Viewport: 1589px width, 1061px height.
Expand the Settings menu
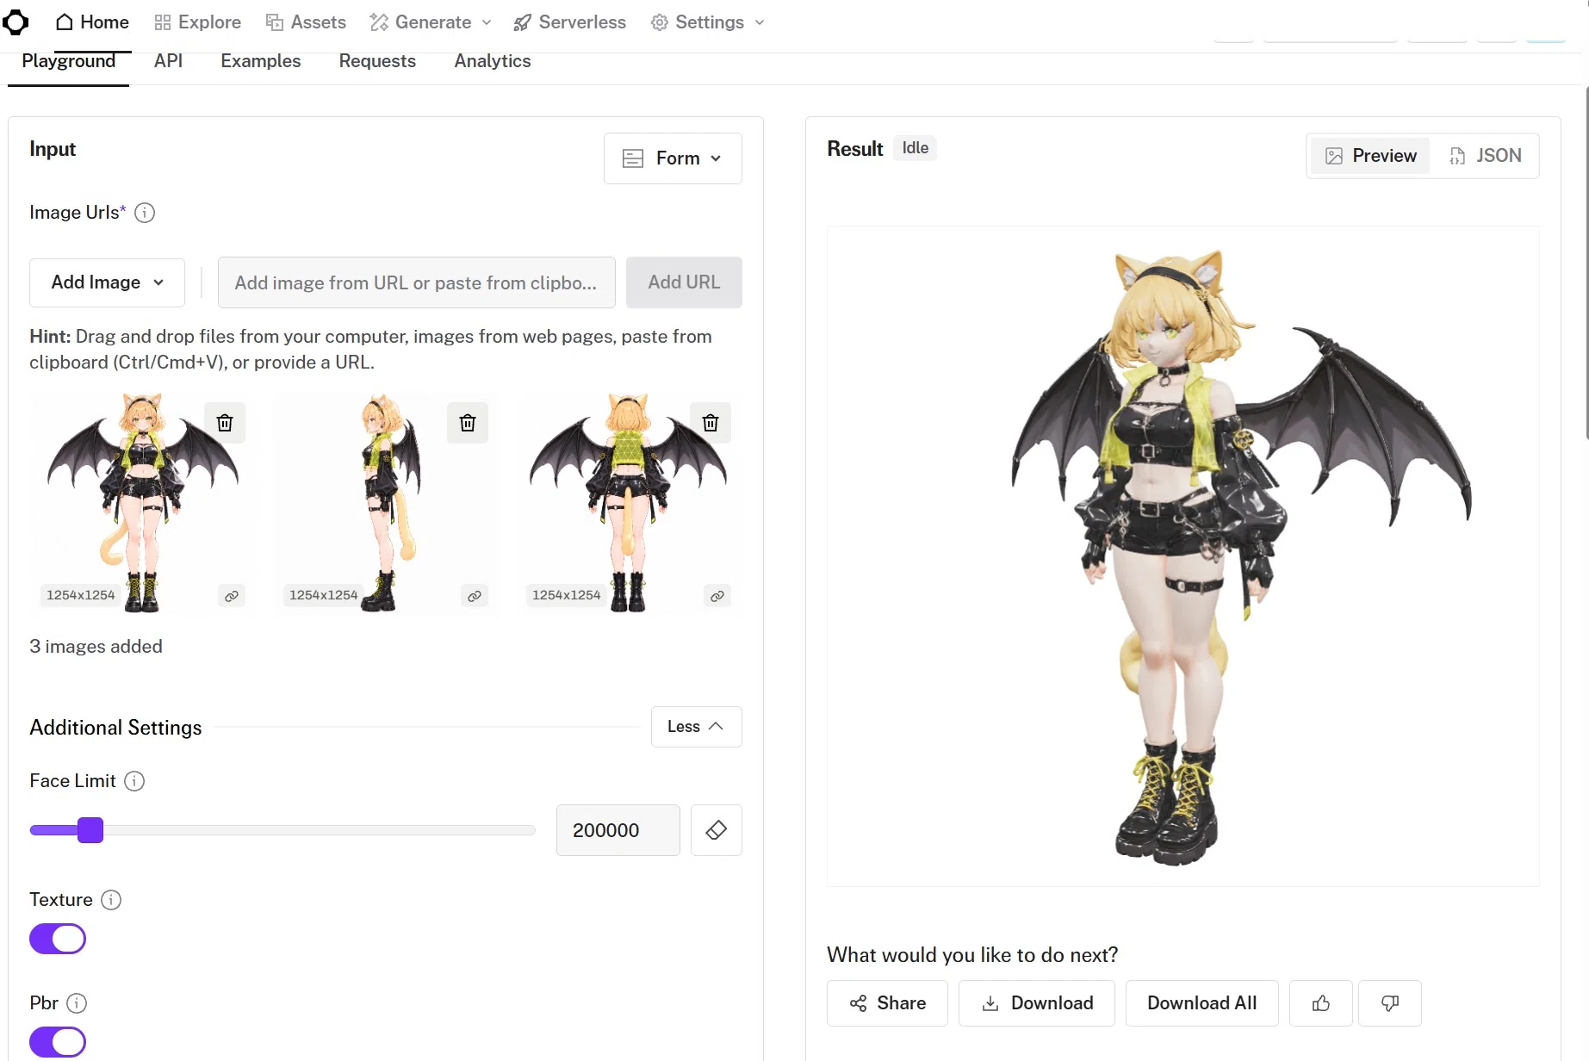pyautogui.click(x=708, y=22)
